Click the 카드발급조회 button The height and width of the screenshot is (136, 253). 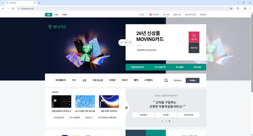click(59, 118)
